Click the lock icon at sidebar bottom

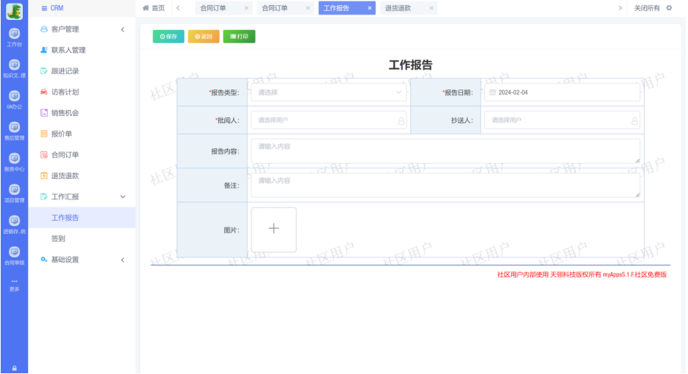point(14,367)
